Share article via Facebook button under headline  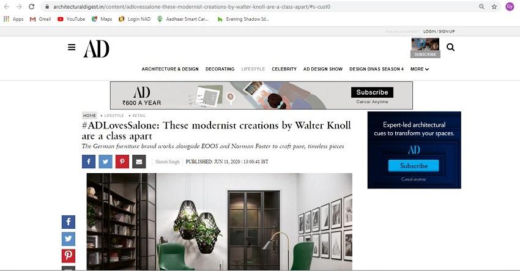89,161
